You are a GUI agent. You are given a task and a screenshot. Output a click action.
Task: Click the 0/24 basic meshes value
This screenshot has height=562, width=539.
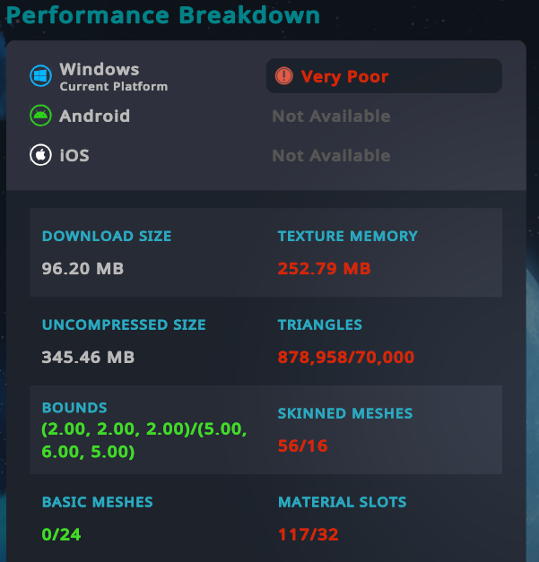pos(61,534)
